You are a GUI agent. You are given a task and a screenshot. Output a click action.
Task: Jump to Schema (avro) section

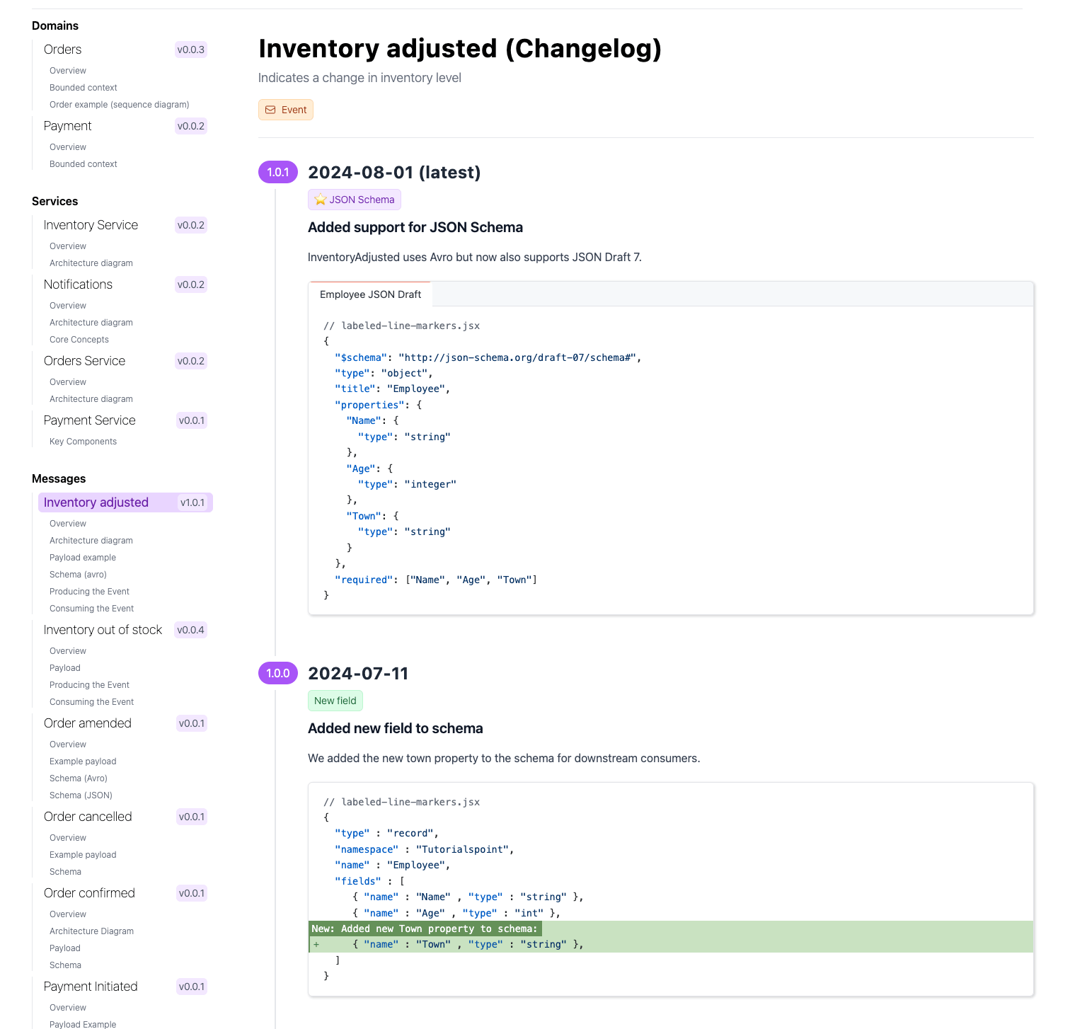78,575
